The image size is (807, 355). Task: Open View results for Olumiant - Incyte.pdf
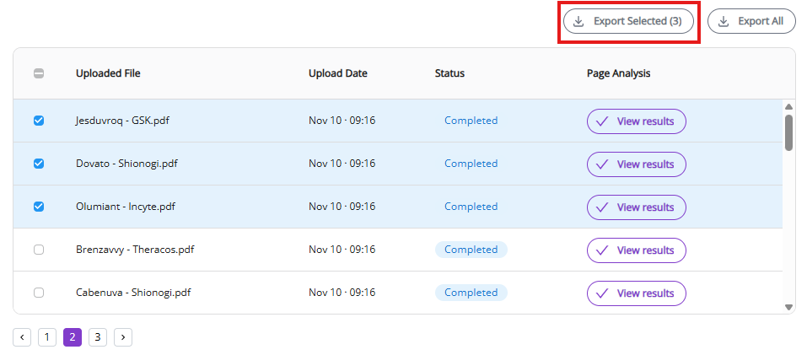636,207
